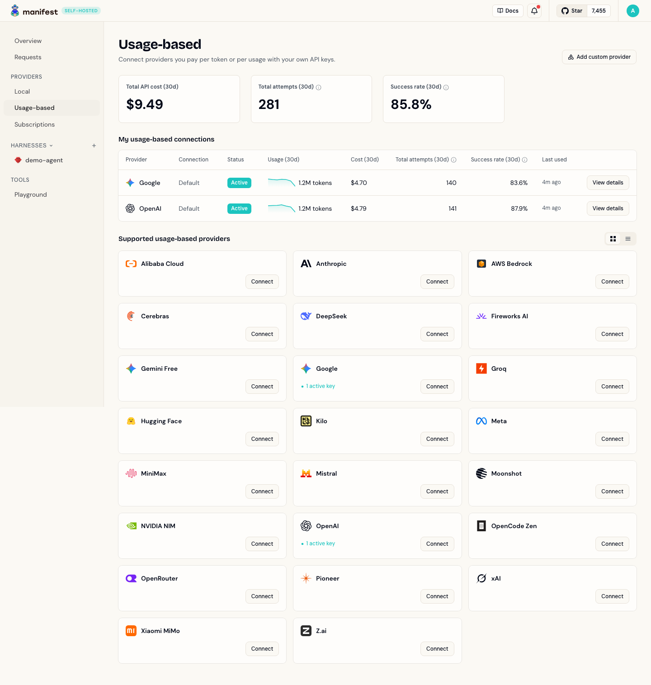Screen dimensions: 651x685
Task: Connect the Anthropic provider
Action: coord(437,282)
